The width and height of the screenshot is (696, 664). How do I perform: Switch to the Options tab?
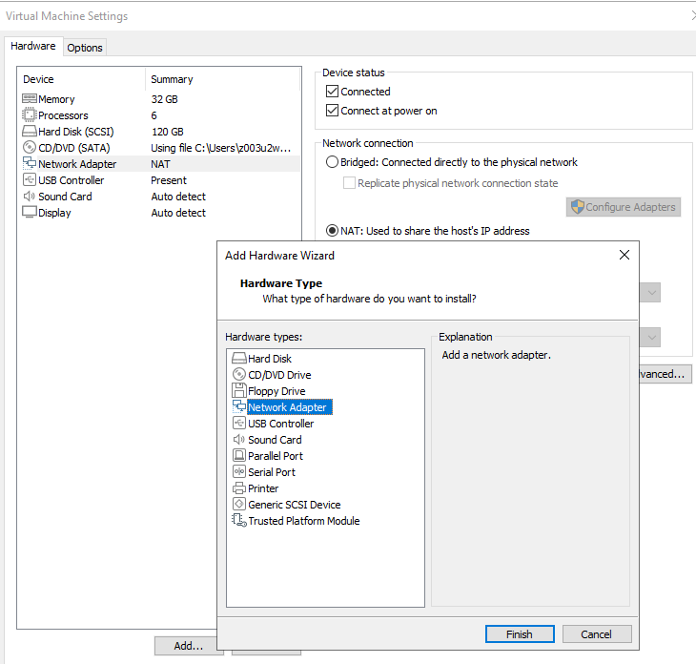pos(85,48)
